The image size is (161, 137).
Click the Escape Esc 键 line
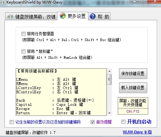(43, 109)
